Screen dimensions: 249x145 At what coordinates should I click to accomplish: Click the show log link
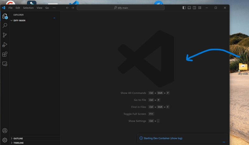point(176,138)
